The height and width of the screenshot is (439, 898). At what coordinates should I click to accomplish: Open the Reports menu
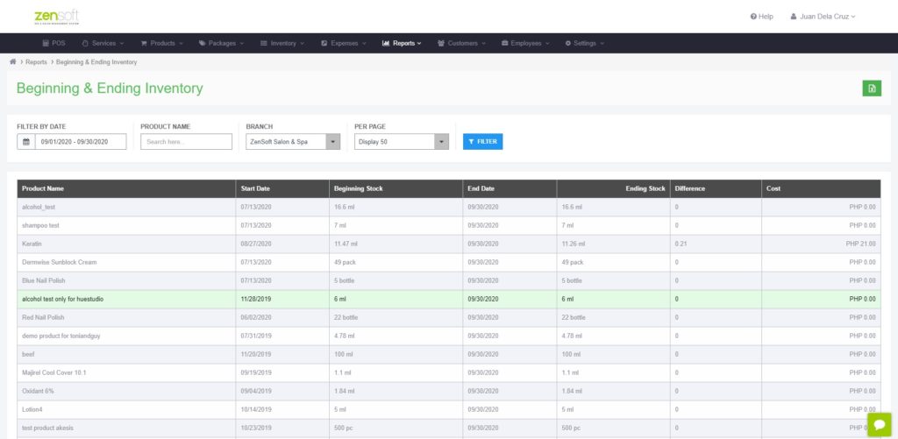(x=402, y=43)
